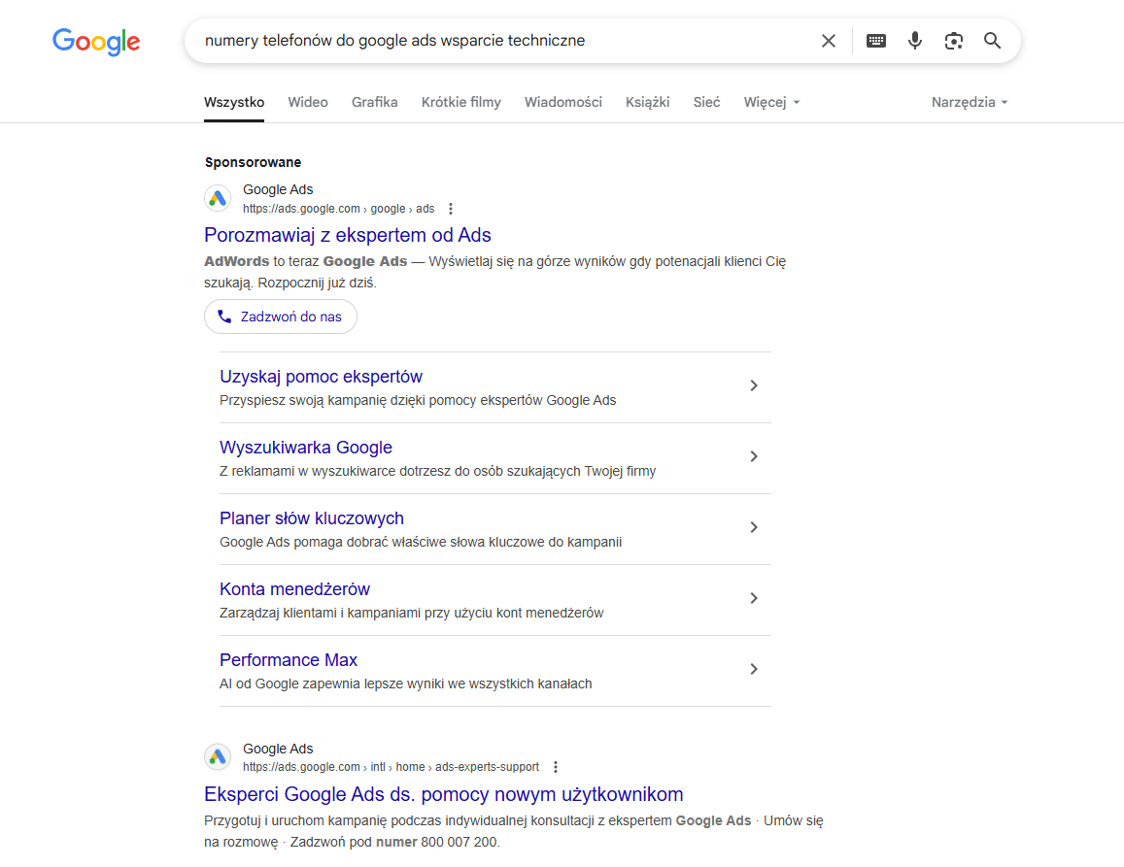1124x867 pixels.
Task: Open the Krótkie filmy tab
Action: coord(460,102)
